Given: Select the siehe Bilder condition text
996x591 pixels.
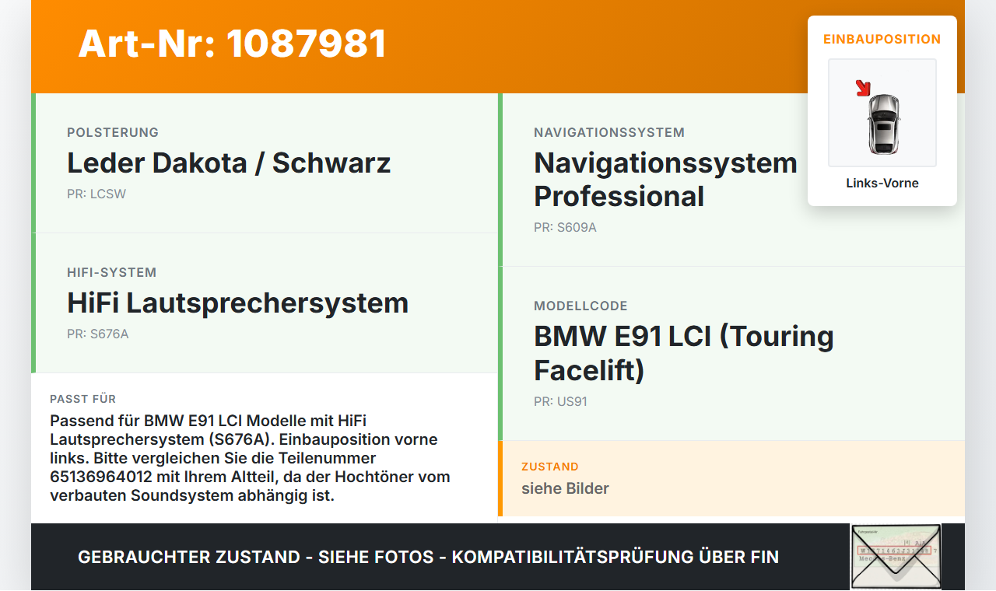Looking at the screenshot, I should tap(565, 488).
